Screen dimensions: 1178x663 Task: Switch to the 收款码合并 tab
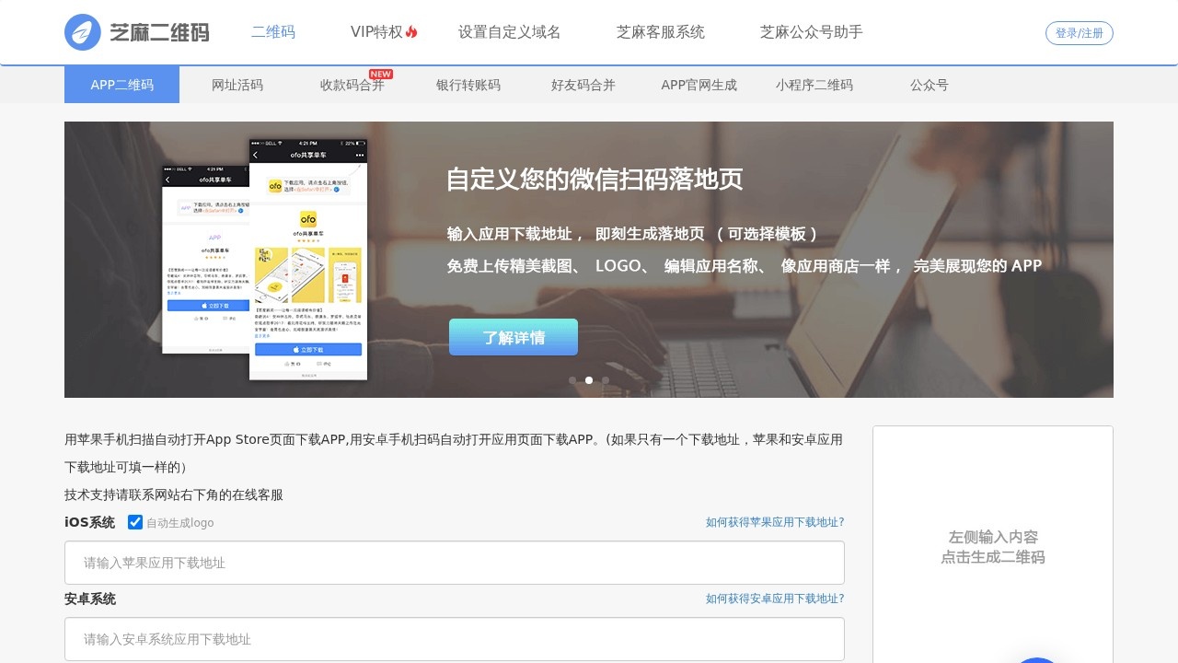coord(352,85)
